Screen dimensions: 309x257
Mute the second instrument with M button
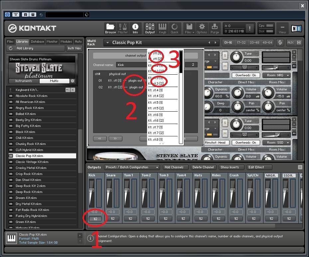tap(225, 134)
